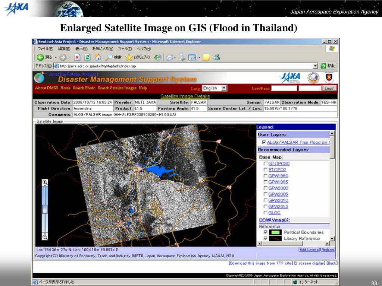Click the Add Layers link
382x286 pixels.
tap(309, 250)
